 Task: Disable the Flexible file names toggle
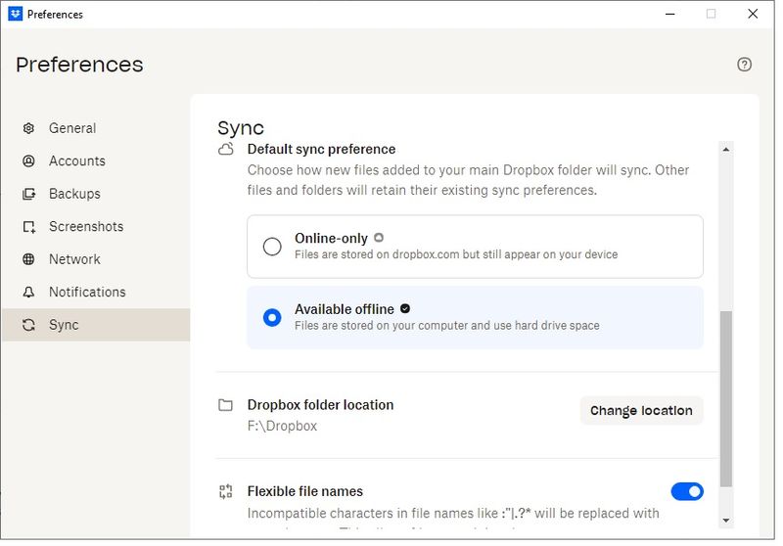pyautogui.click(x=686, y=491)
